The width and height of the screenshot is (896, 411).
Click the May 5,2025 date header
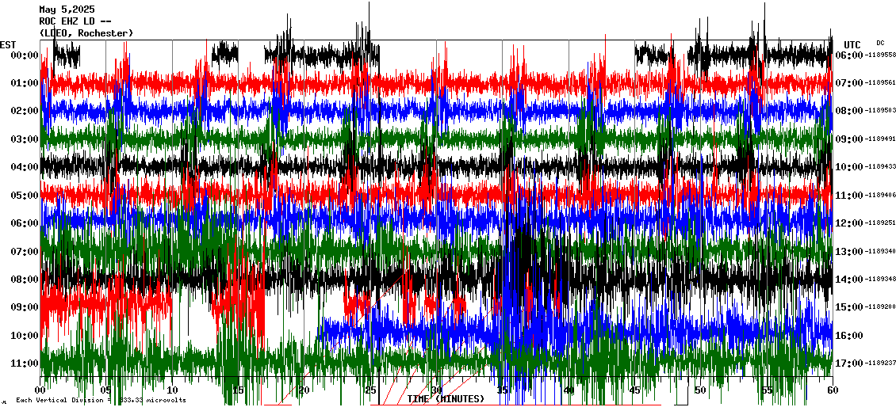click(67, 10)
